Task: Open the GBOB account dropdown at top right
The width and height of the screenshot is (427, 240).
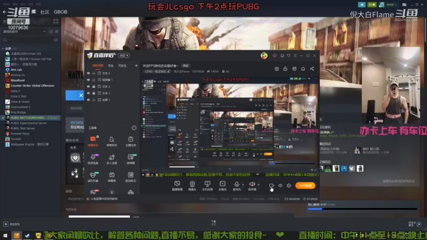Action: (391, 5)
